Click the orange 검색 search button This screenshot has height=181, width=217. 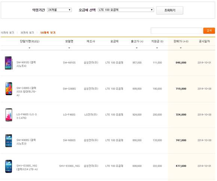pos(209,31)
